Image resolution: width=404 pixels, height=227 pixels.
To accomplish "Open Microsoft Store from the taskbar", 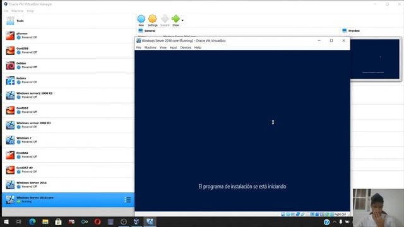I will point(59,221).
